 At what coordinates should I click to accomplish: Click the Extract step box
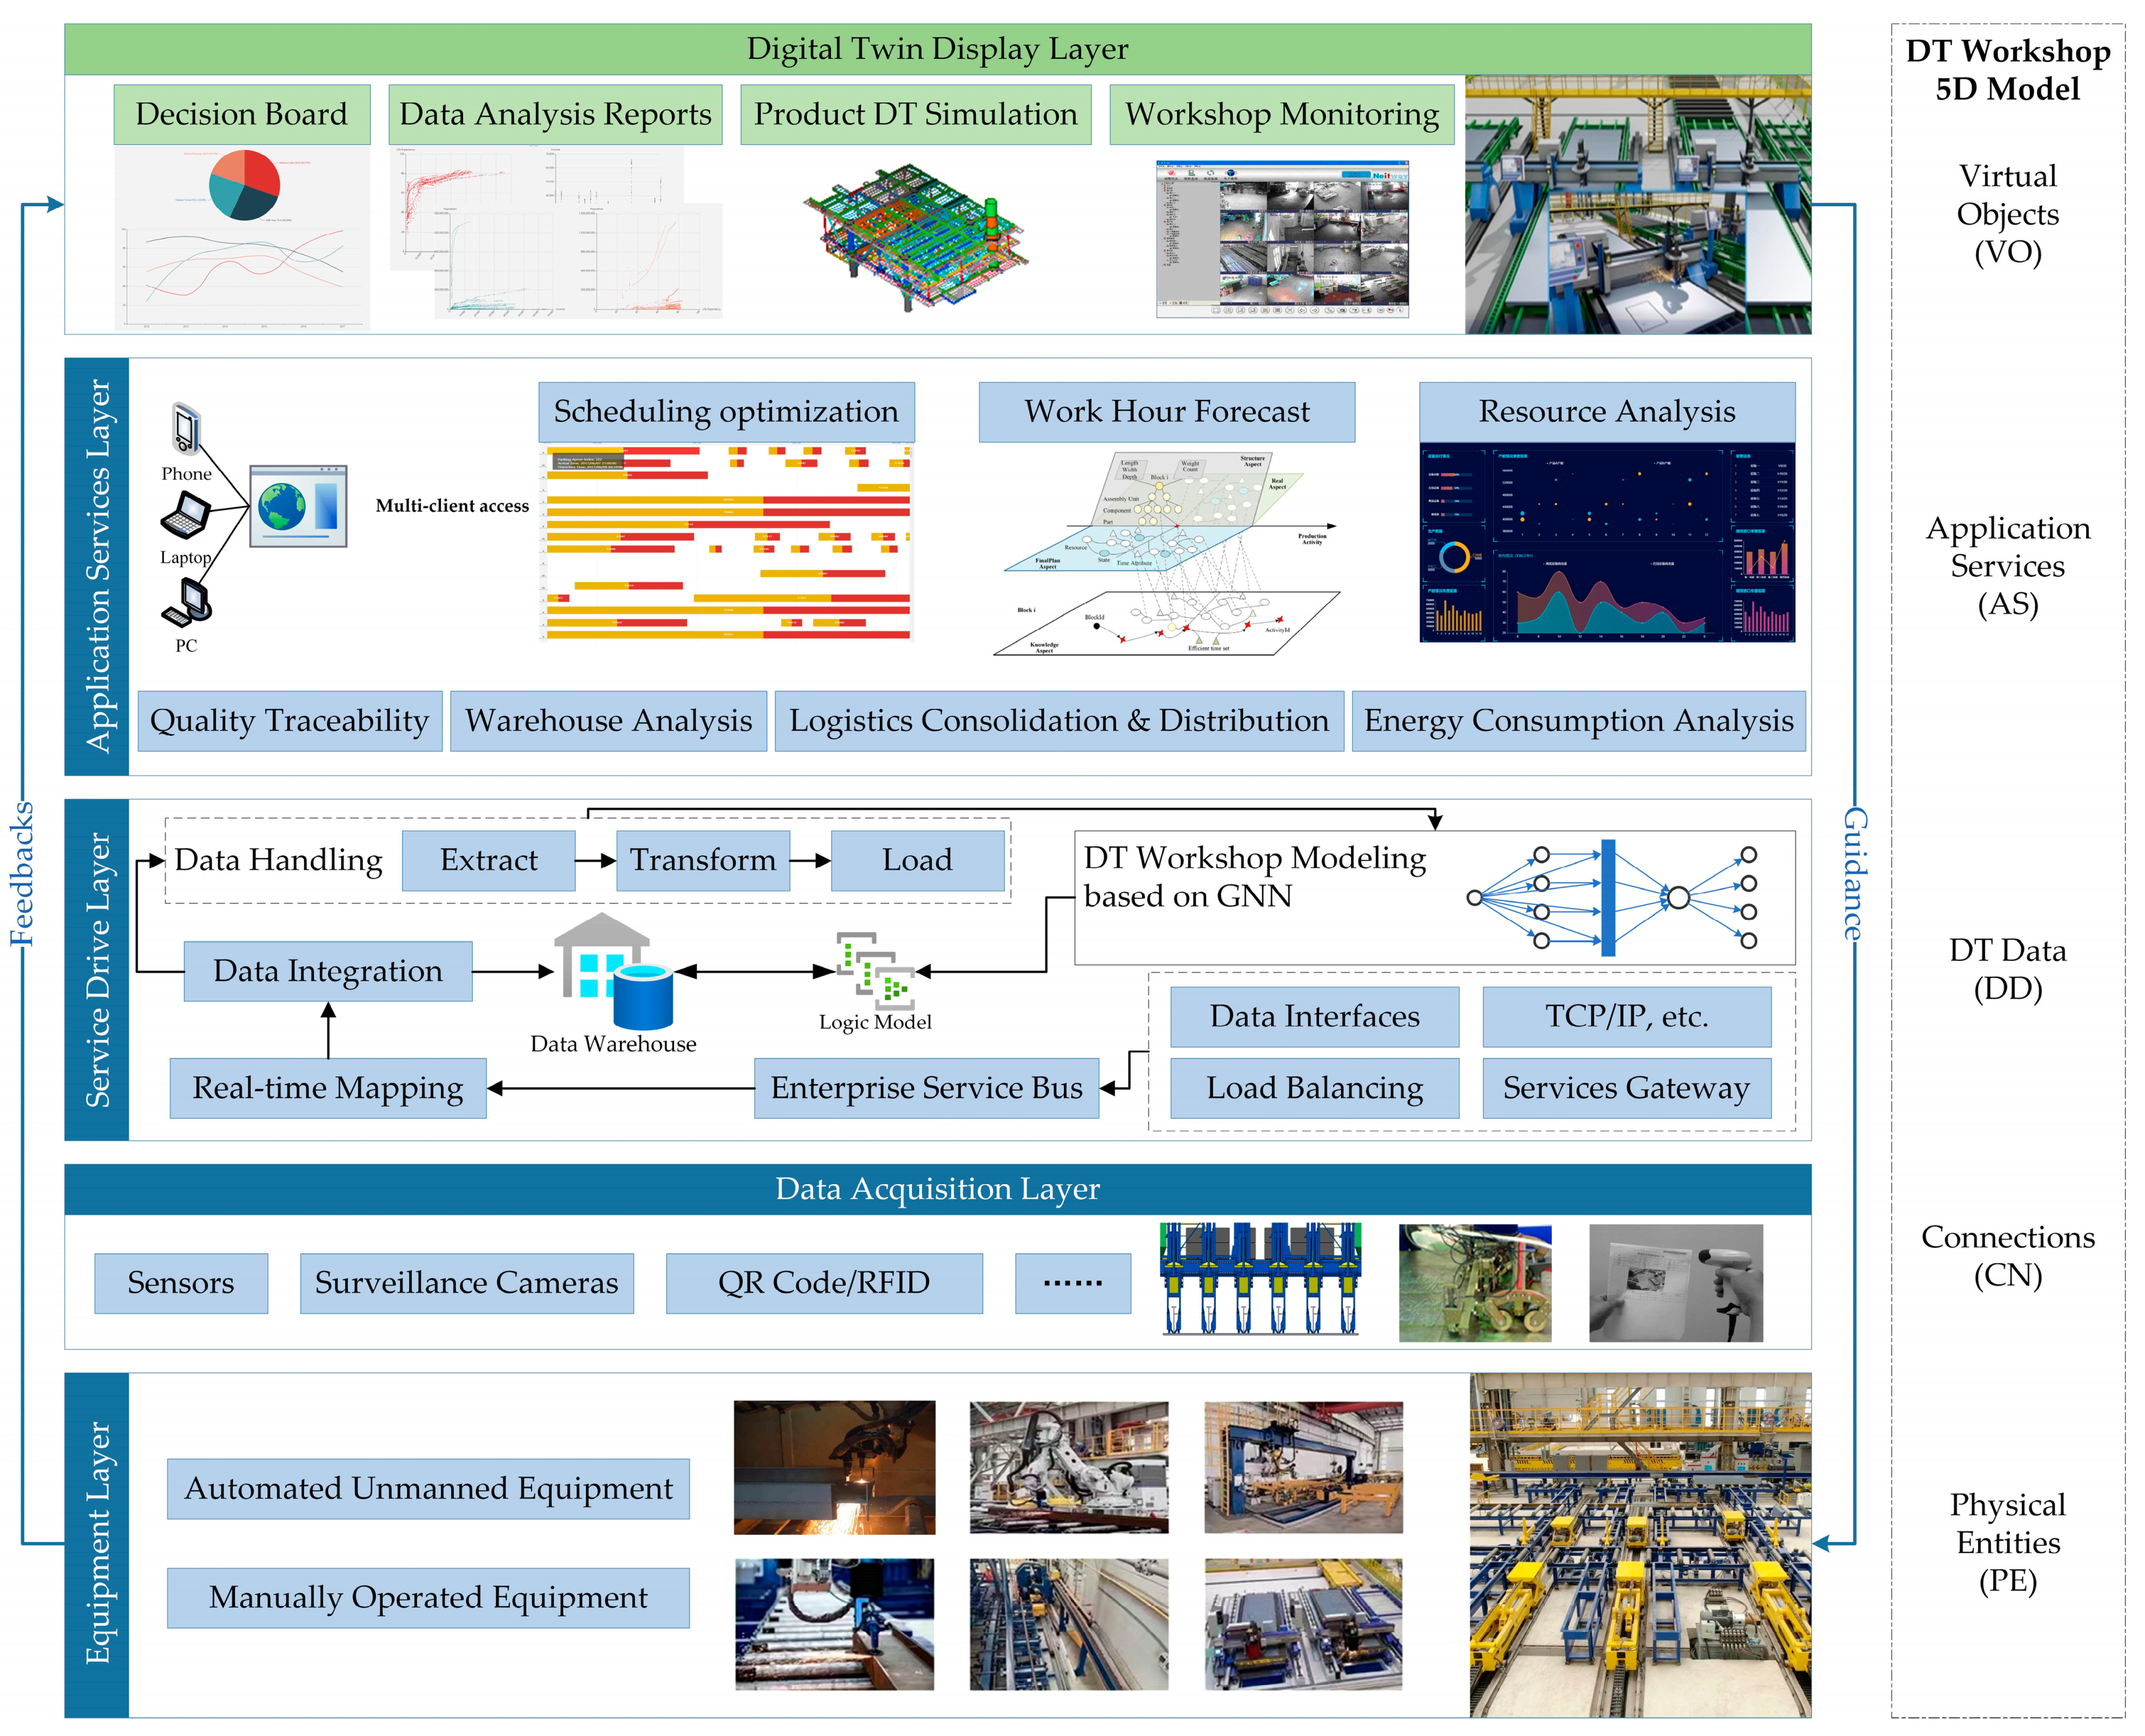tap(488, 860)
